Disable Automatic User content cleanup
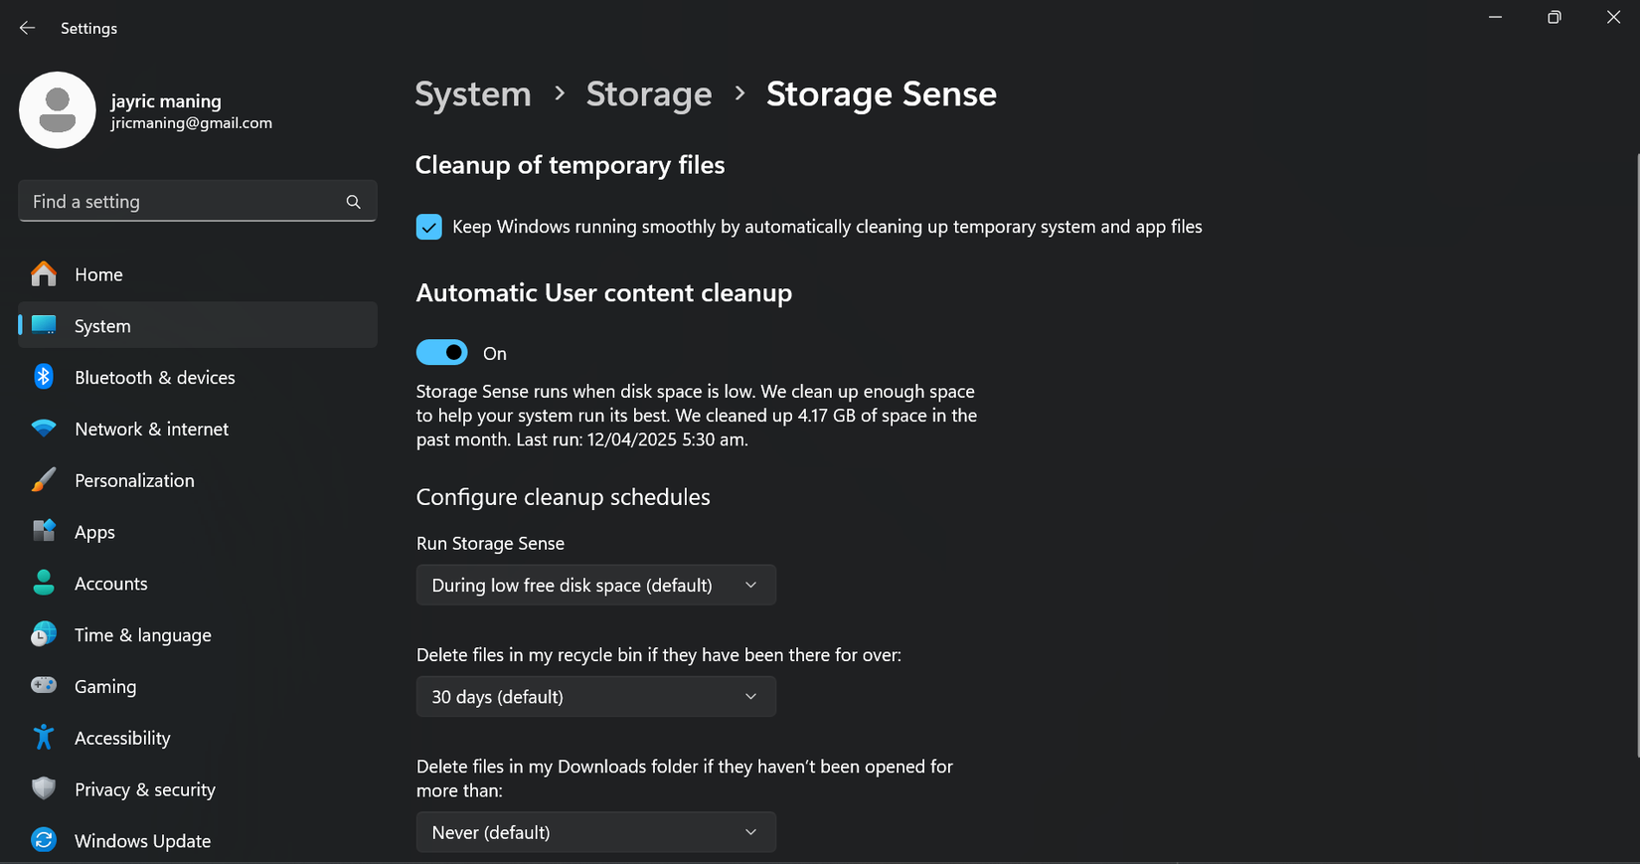This screenshot has width=1640, height=864. coord(441,352)
